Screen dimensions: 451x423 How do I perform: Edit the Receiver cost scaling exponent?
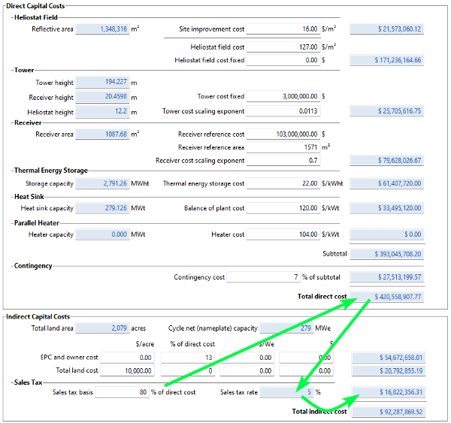283,161
